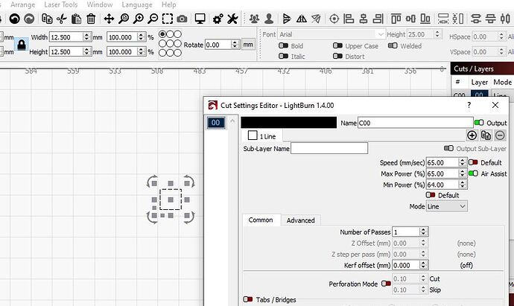Remove sub-layer with minus icon
Image resolution: width=514 pixels, height=306 pixels.
click(500, 136)
